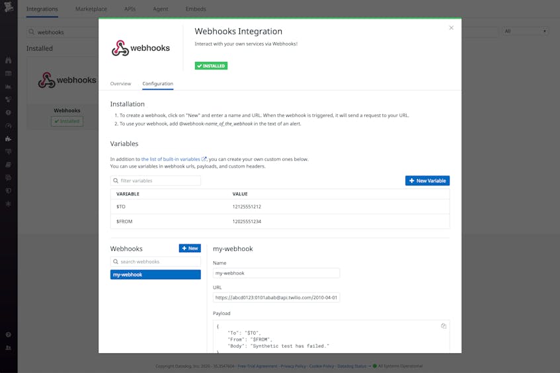The image size is (560, 373).
Task: Click the webhooks logo in the dialog header
Action: click(x=141, y=48)
